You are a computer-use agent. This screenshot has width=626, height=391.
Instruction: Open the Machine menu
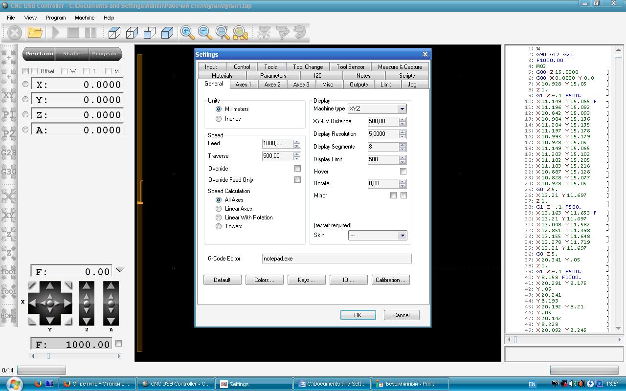coord(85,18)
